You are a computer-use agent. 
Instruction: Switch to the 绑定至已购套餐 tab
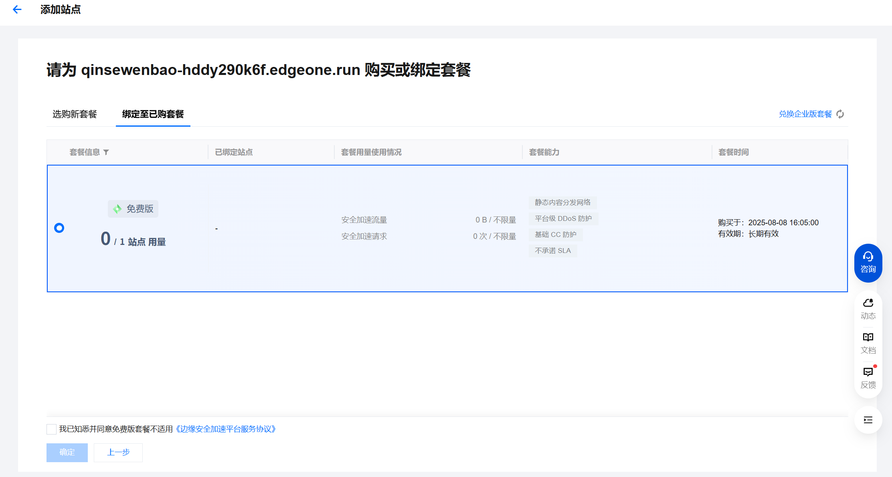[x=153, y=114]
